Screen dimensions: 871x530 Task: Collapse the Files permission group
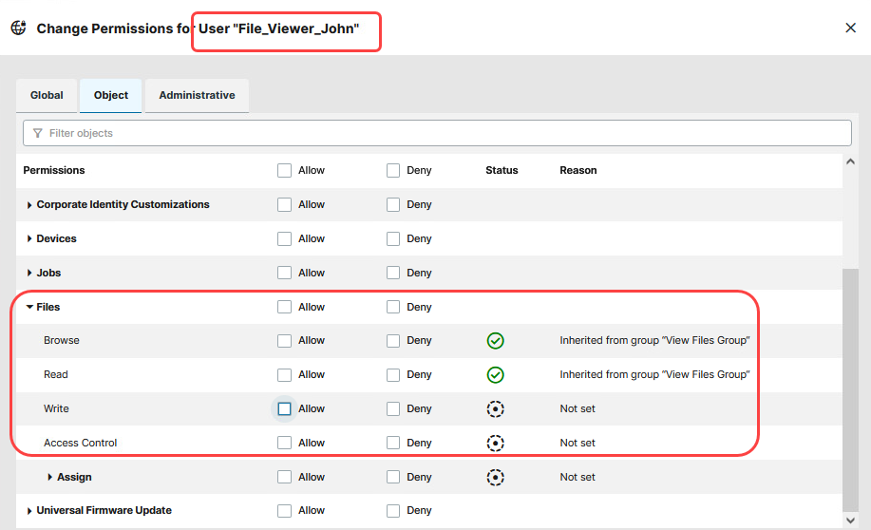pos(29,308)
